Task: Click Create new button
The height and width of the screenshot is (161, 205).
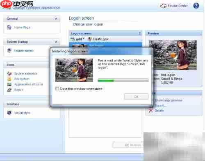Action: pos(98,39)
